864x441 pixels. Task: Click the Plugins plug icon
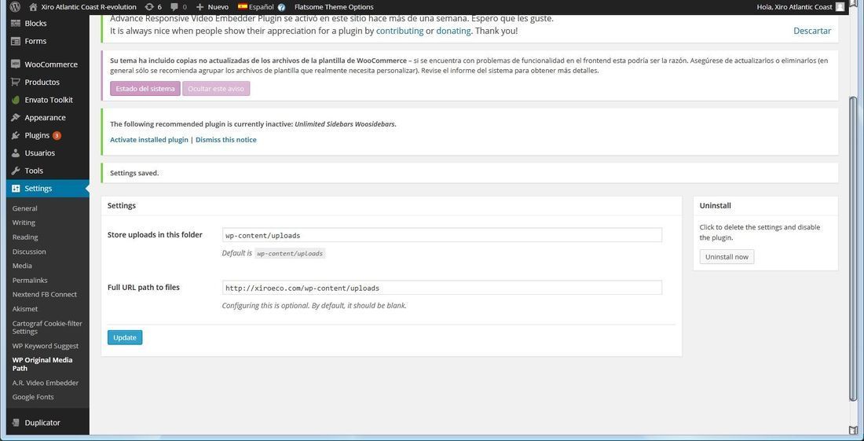(x=16, y=135)
